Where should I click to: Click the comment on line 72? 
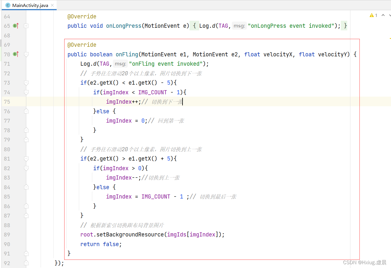[x=141, y=73]
